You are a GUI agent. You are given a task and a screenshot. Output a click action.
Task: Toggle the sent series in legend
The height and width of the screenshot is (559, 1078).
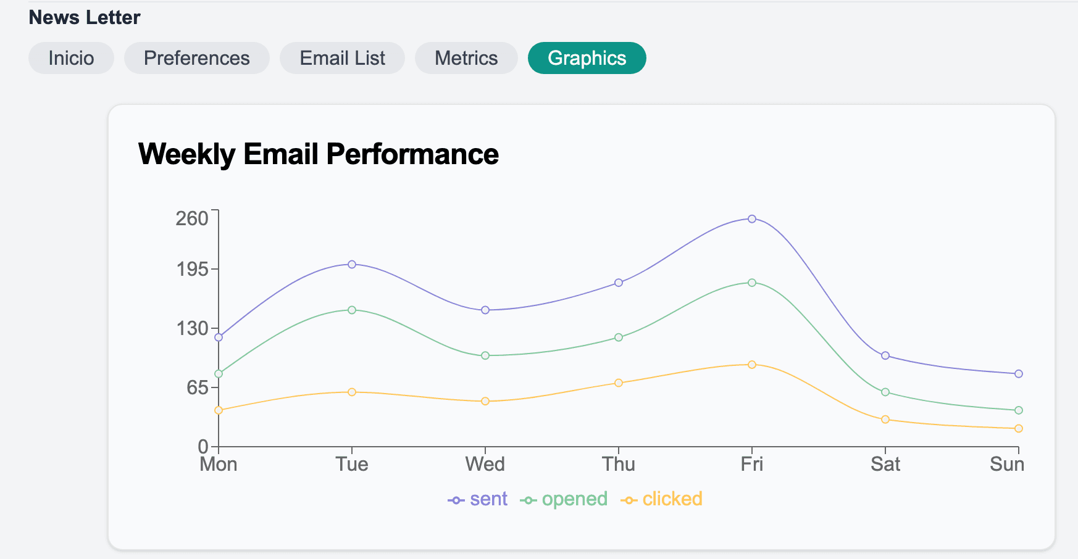tap(477, 499)
